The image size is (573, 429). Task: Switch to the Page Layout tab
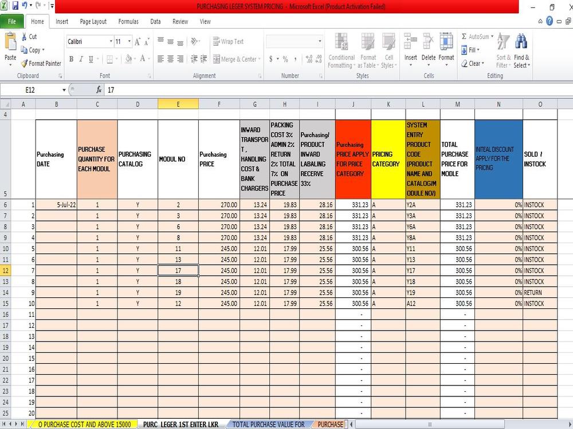pyautogui.click(x=93, y=22)
